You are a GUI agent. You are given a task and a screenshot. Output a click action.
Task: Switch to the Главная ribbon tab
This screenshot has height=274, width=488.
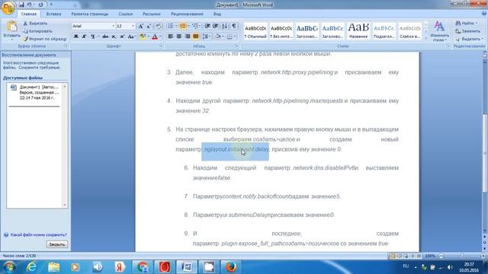[x=29, y=14]
